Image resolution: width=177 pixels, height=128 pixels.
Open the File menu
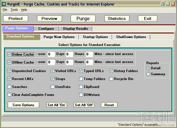point(5,10)
